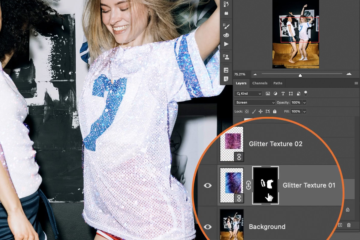Lock all properties with the padlock icon

pyautogui.click(x=275, y=111)
